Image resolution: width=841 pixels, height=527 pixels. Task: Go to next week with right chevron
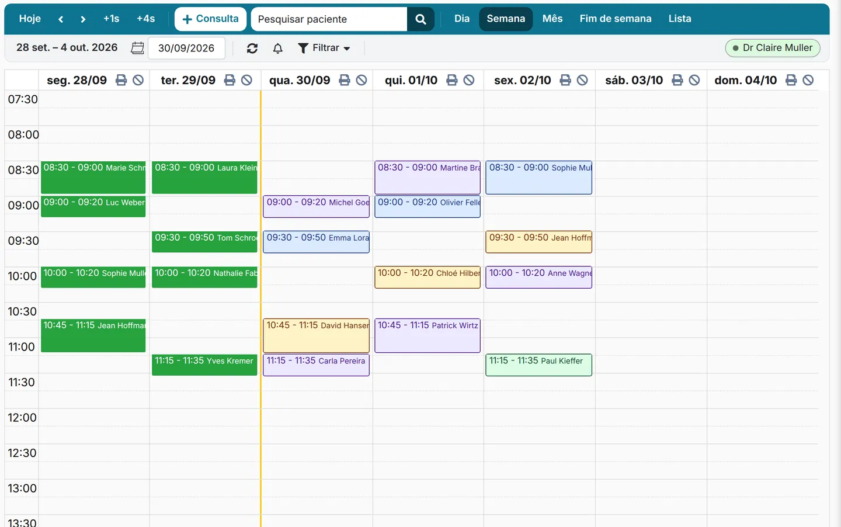click(83, 19)
